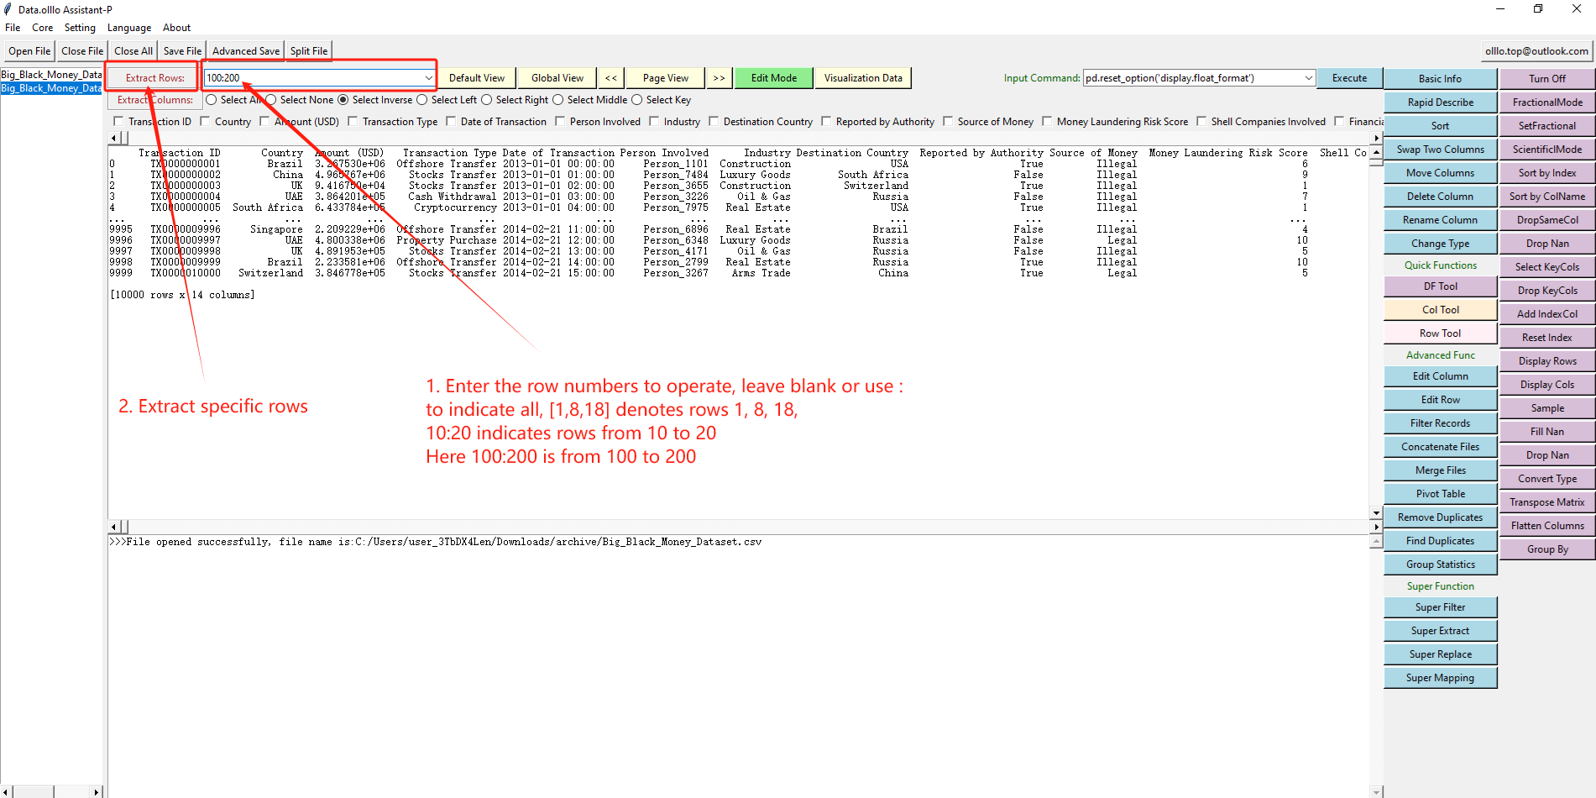Click Turn Off in right panel
Viewport: 1596px width, 798px height.
pos(1547,79)
